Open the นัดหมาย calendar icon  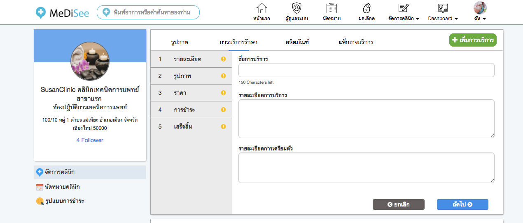[x=332, y=8]
